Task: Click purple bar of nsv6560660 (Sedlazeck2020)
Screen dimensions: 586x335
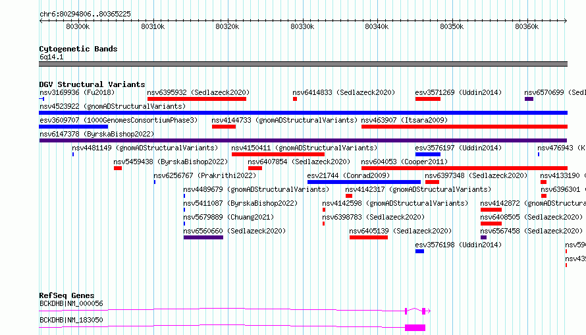Action: 203,237
